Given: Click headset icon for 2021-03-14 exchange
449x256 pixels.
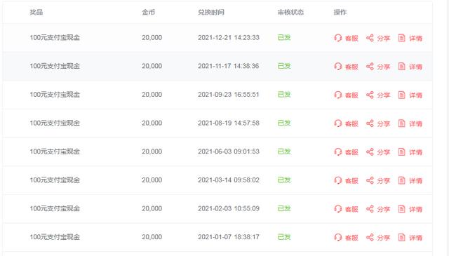Looking at the screenshot, I should [338, 180].
